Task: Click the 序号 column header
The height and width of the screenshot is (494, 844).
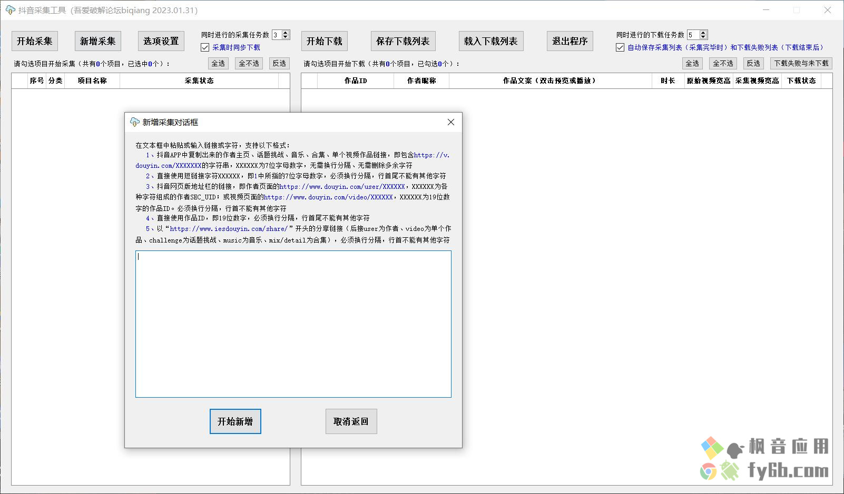Action: 37,80
